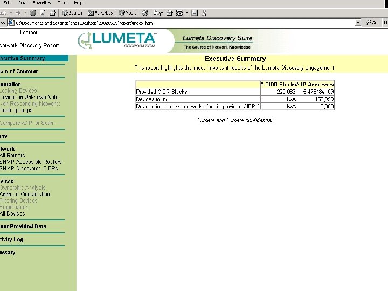Open the Devices section heading
The image size is (388, 291).
(x=7, y=181)
